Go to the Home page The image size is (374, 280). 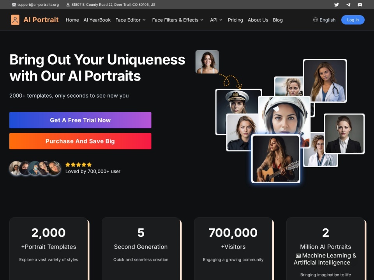point(72,20)
